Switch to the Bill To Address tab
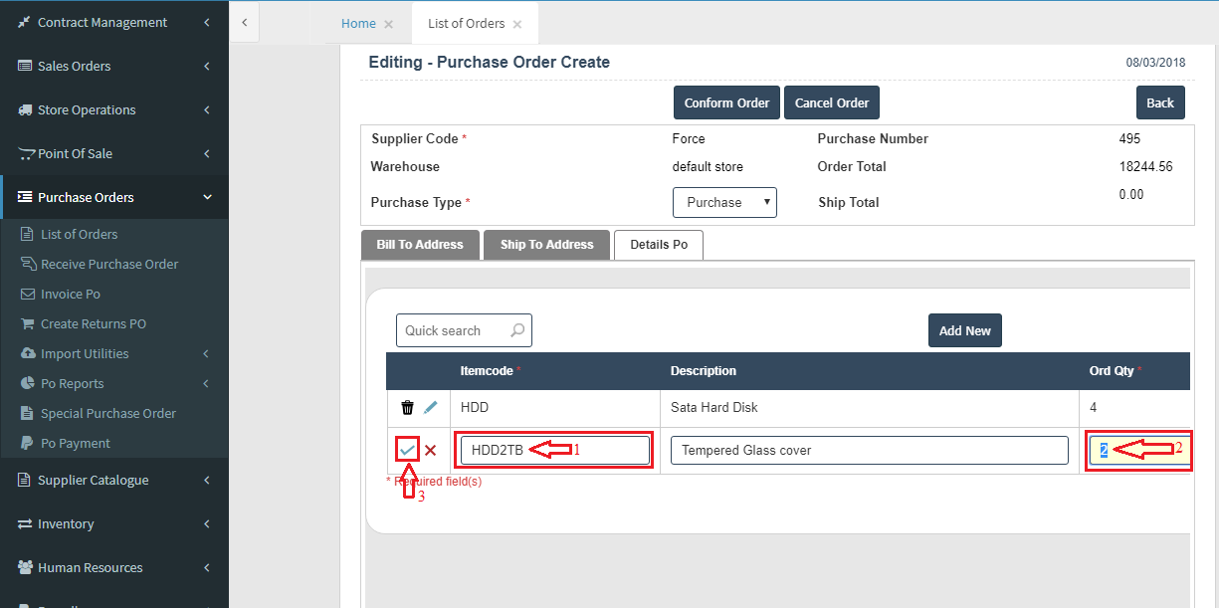 click(420, 245)
